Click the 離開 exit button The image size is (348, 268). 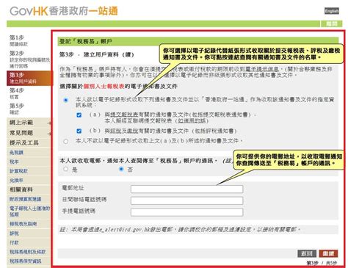pyautogui.click(x=332, y=23)
